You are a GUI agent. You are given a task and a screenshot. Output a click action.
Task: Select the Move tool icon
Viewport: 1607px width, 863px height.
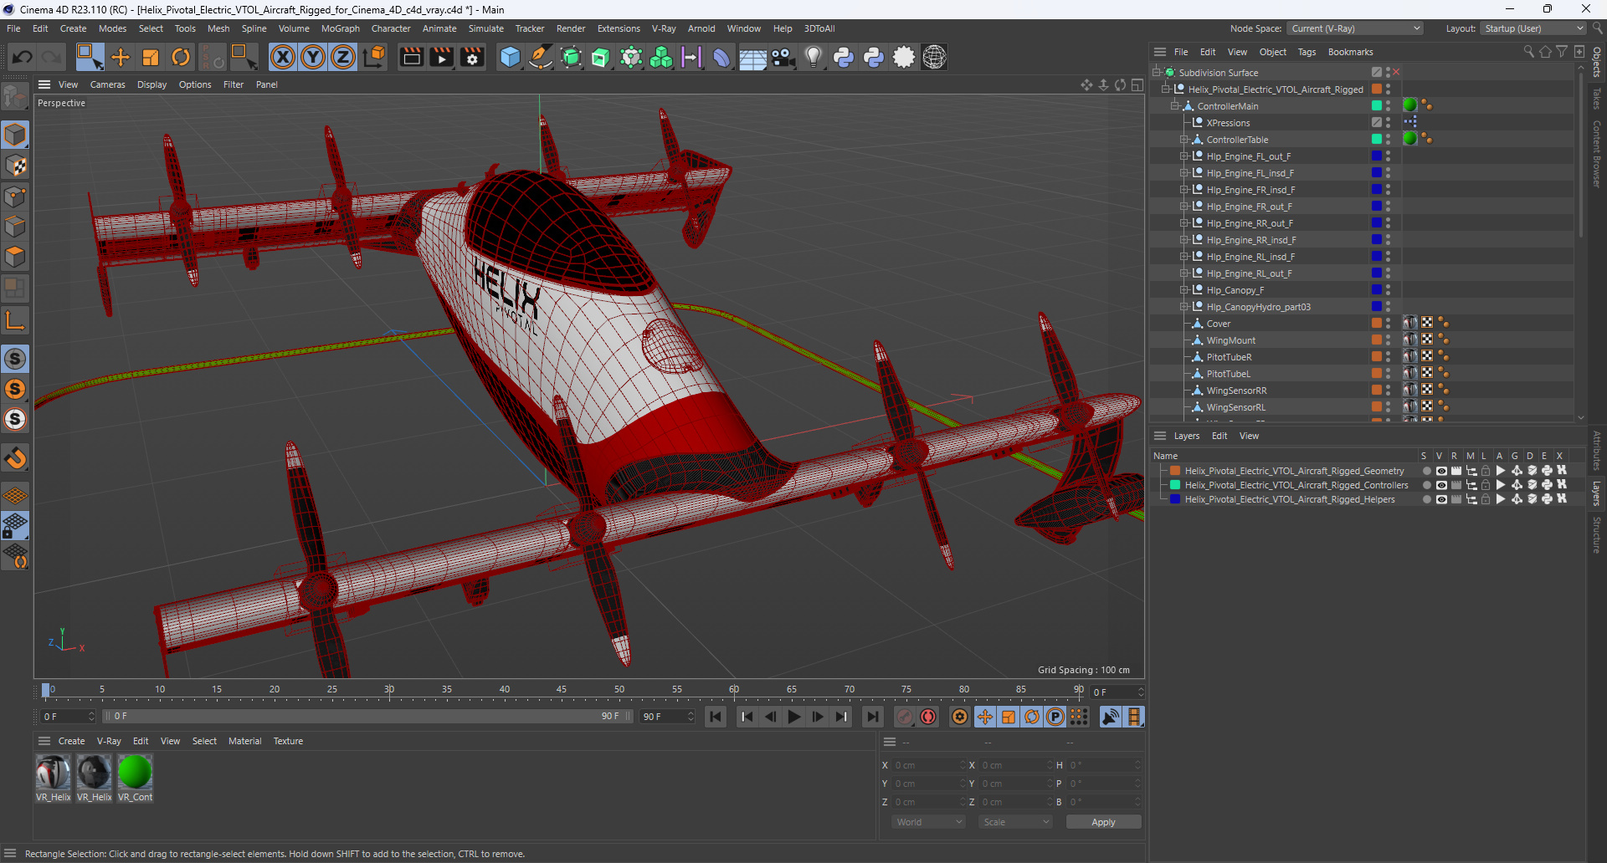tap(121, 57)
